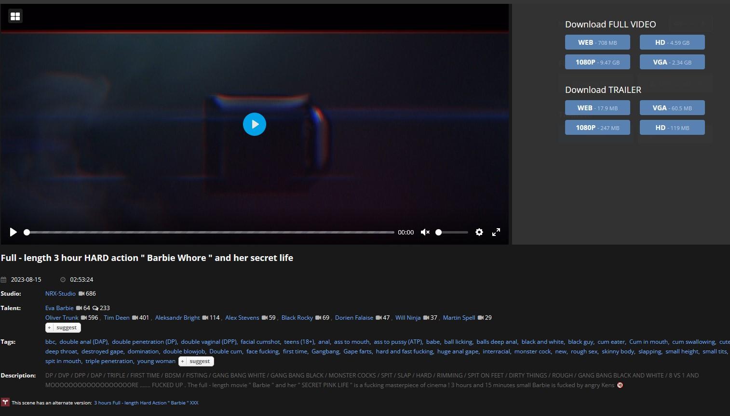Download trailer in WEB 17.9 MB
The width and height of the screenshot is (730, 416).
(x=597, y=108)
